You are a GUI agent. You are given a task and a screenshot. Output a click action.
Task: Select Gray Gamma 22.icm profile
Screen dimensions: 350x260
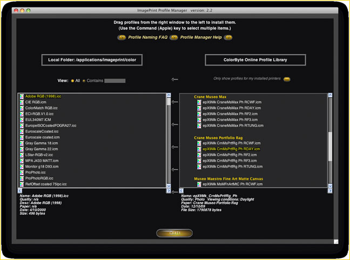tap(42, 149)
